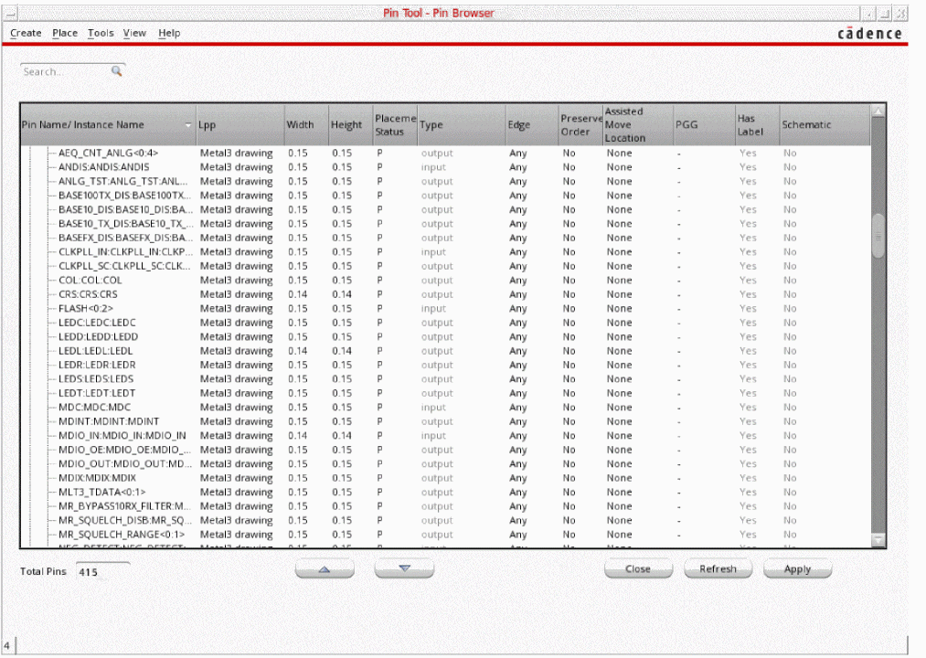Select the MR_SQUELCH_RANGE<0:1> pin row
Image resolution: width=926 pixels, height=658 pixels.
pos(445,536)
